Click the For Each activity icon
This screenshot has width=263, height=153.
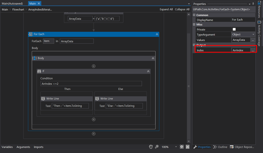click(x=31, y=34)
